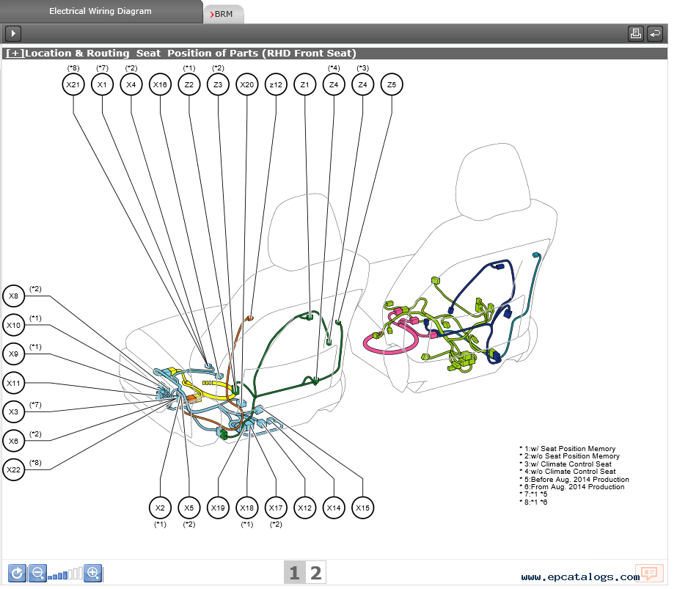The image size is (677, 589).
Task: Zoom out with the minus magnifier
Action: 37,573
